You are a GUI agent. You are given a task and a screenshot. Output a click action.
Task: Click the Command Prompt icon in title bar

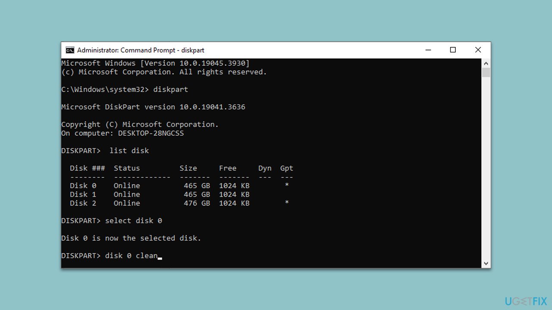tap(70, 50)
